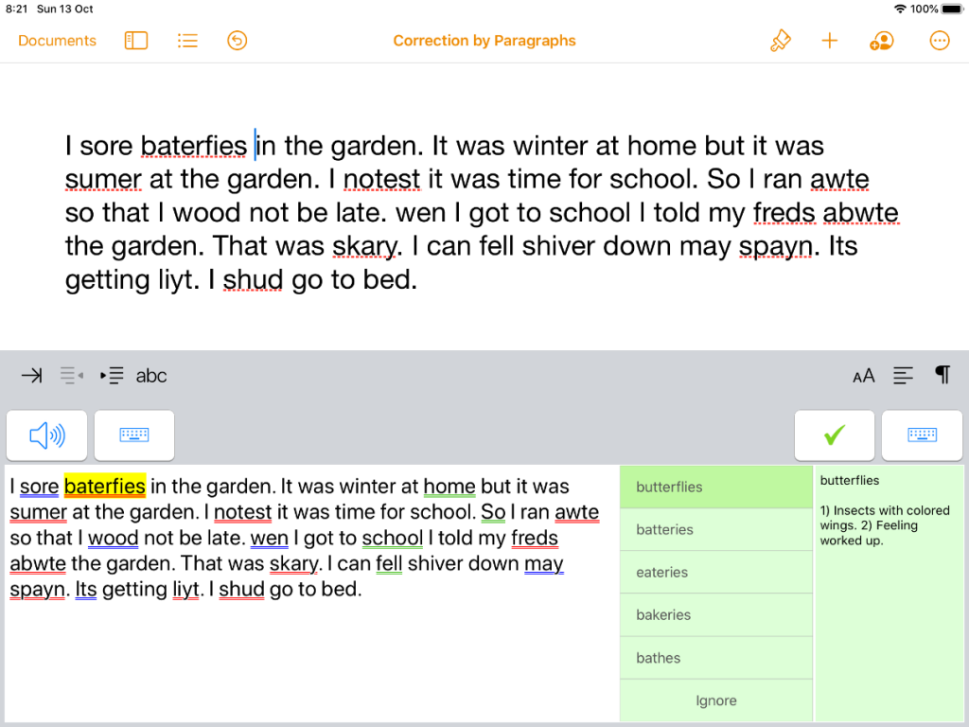The width and height of the screenshot is (969, 727).
Task: Open the ellipsis more options icon
Action: [939, 41]
